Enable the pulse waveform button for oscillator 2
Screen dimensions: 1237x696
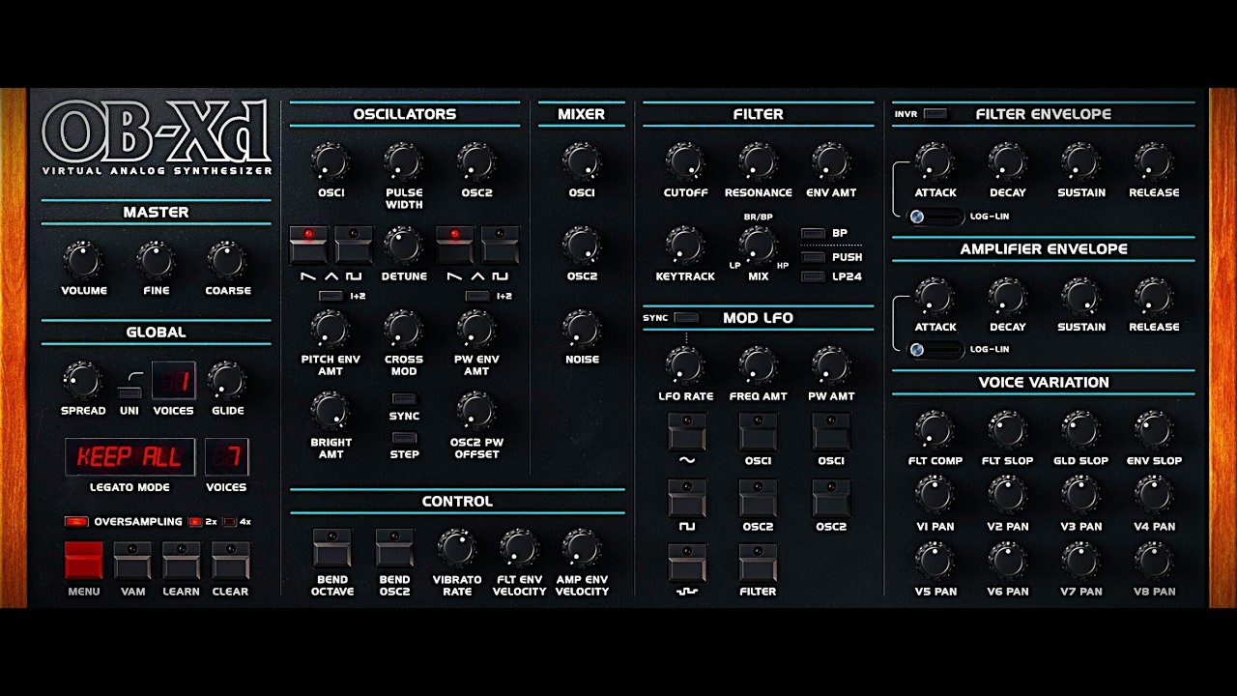(x=500, y=245)
